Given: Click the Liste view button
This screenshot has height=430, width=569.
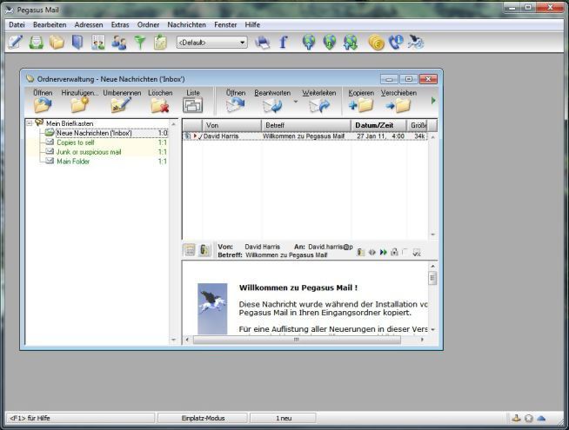Looking at the screenshot, I should pyautogui.click(x=193, y=101).
